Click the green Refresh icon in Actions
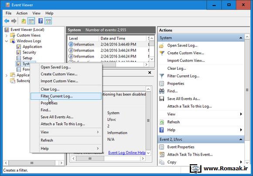This screenshot has height=176, width=253. (162, 122)
